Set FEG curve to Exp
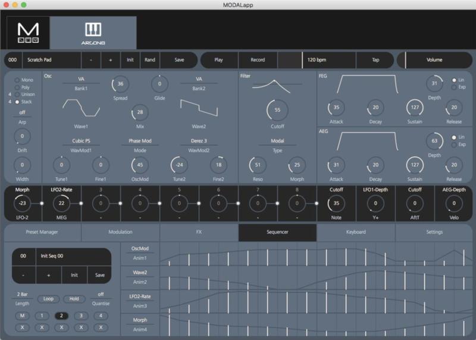Image resolution: width=476 pixels, height=340 pixels. (454, 87)
